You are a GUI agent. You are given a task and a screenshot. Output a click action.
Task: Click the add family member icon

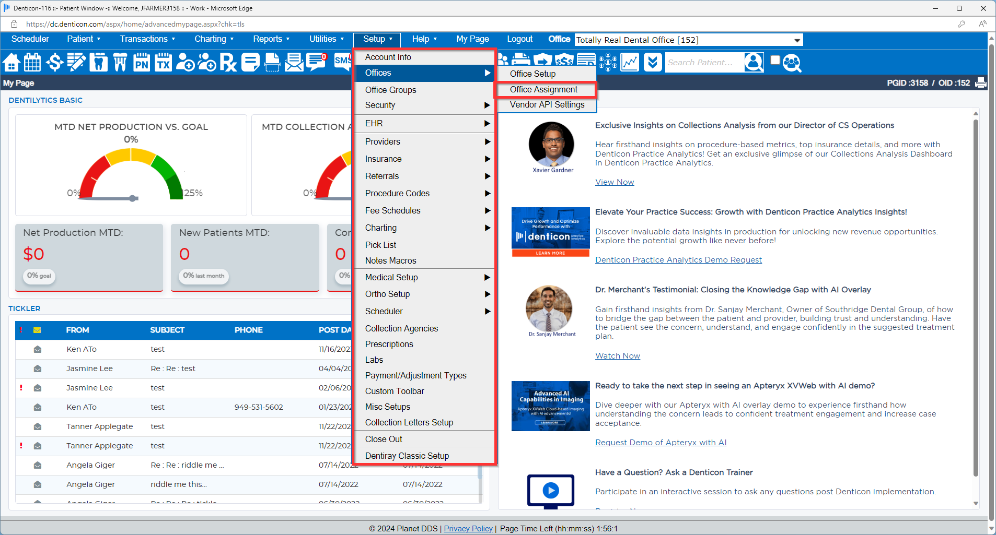coord(207,63)
